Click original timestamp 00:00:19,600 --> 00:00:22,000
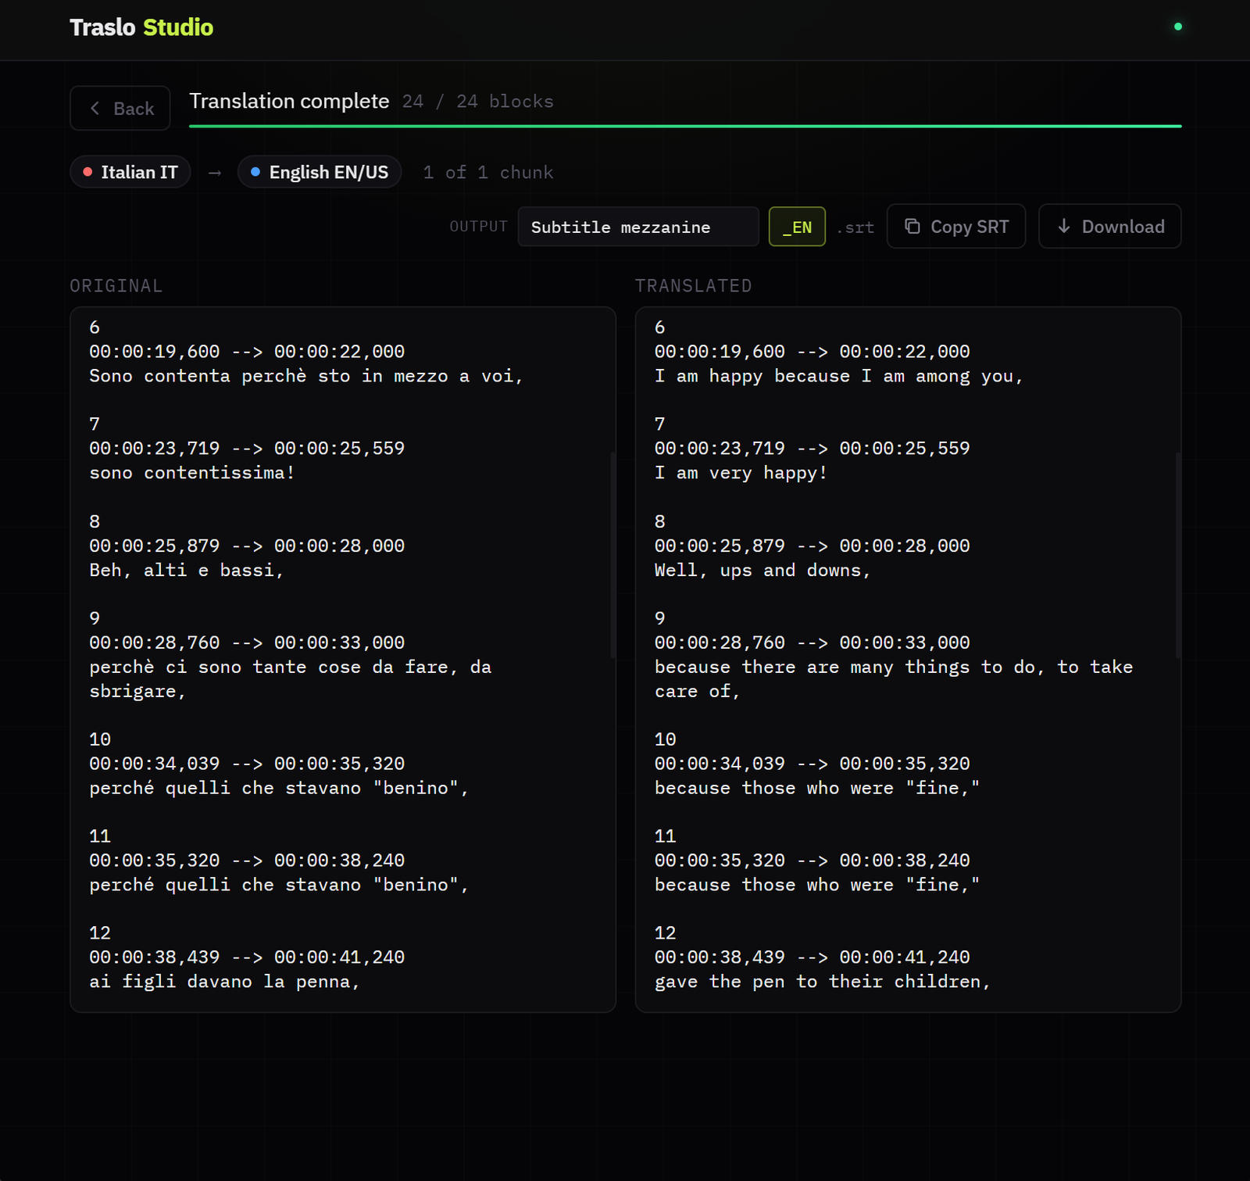This screenshot has width=1250, height=1181. pyautogui.click(x=247, y=352)
